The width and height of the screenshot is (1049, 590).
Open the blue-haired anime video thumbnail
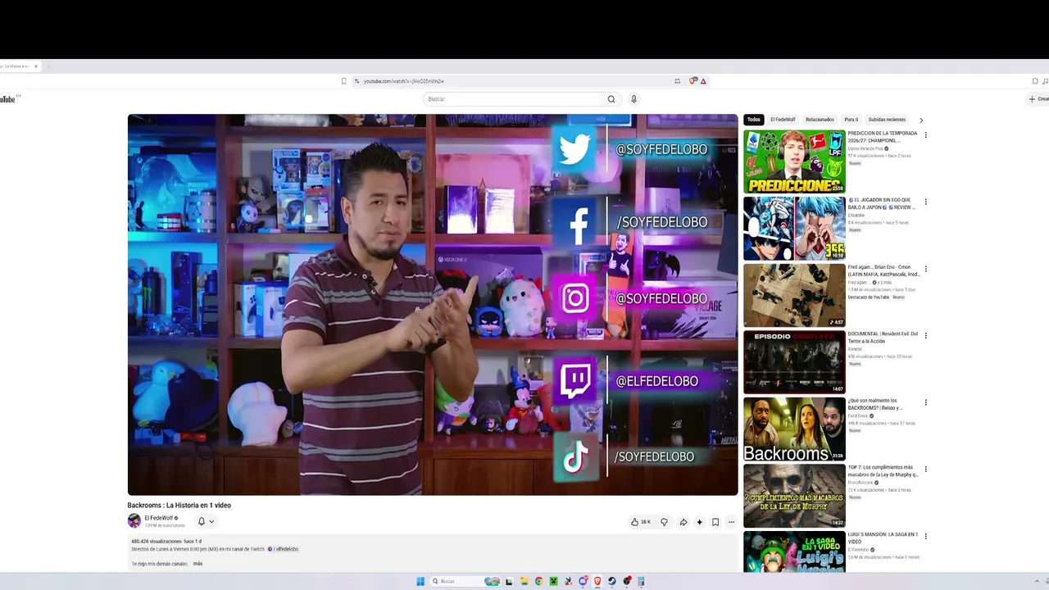(794, 228)
